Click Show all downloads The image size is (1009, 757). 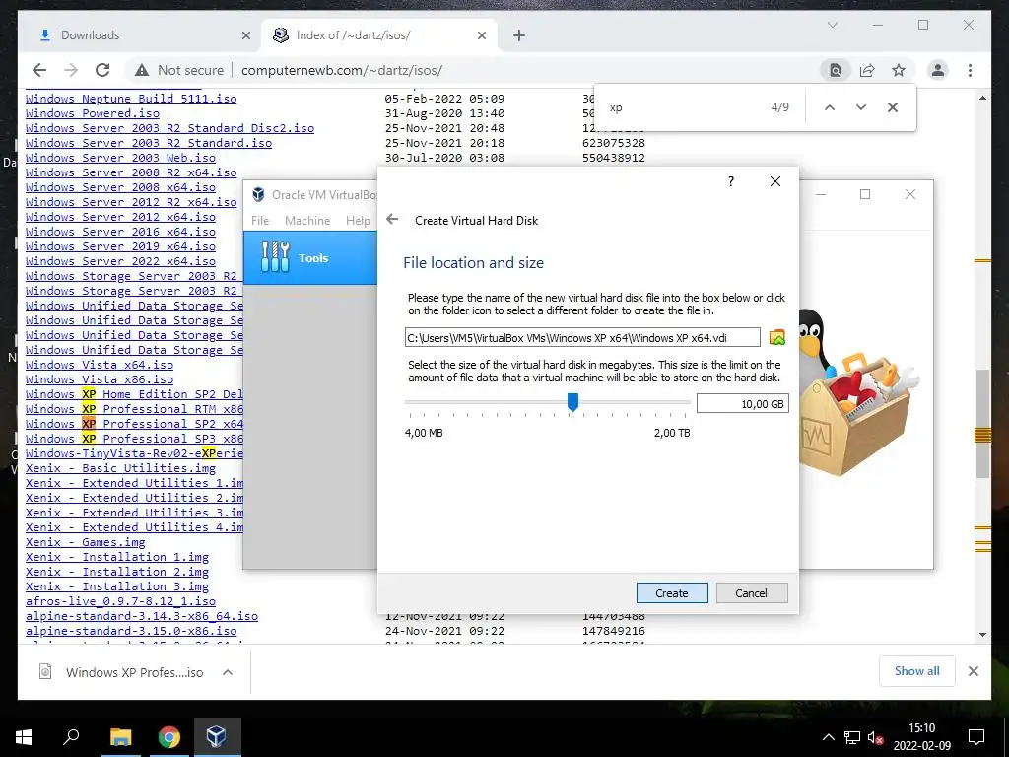click(916, 671)
